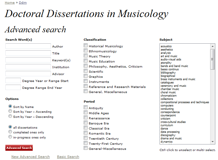Click the Author search input field
The width and height of the screenshot is (218, 160).
click(x=28, y=46)
